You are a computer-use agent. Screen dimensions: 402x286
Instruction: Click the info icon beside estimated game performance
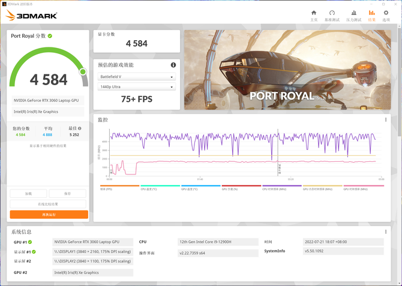pyautogui.click(x=173, y=65)
